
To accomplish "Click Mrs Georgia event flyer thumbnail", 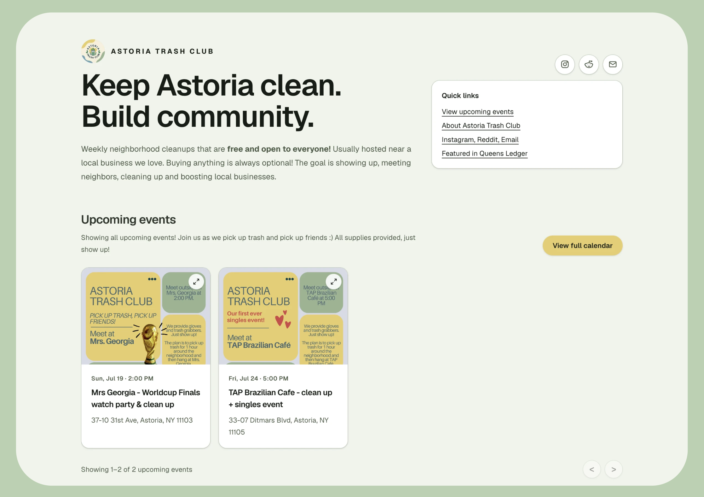I will 146,316.
